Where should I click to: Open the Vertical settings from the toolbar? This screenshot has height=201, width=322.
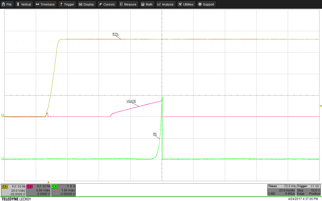[24, 4]
